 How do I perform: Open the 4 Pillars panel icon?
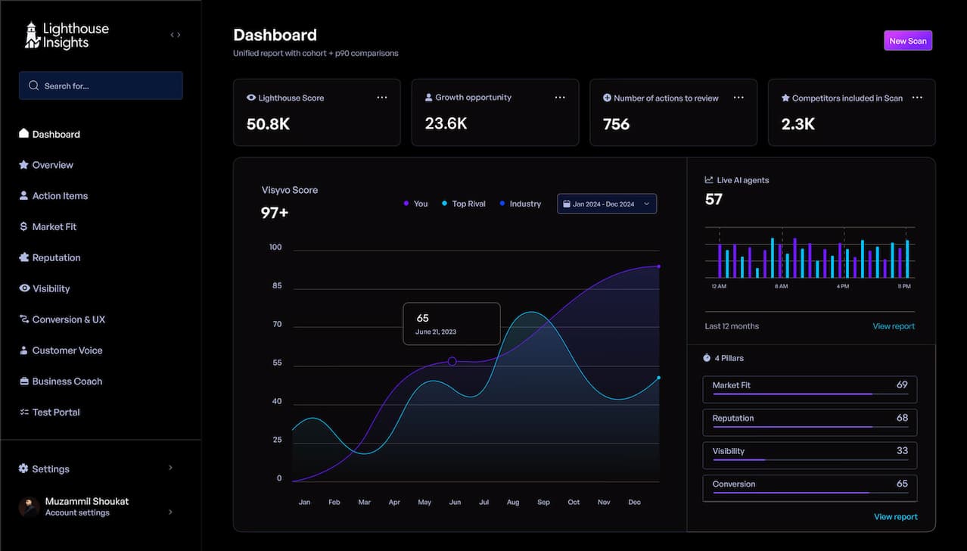point(707,357)
